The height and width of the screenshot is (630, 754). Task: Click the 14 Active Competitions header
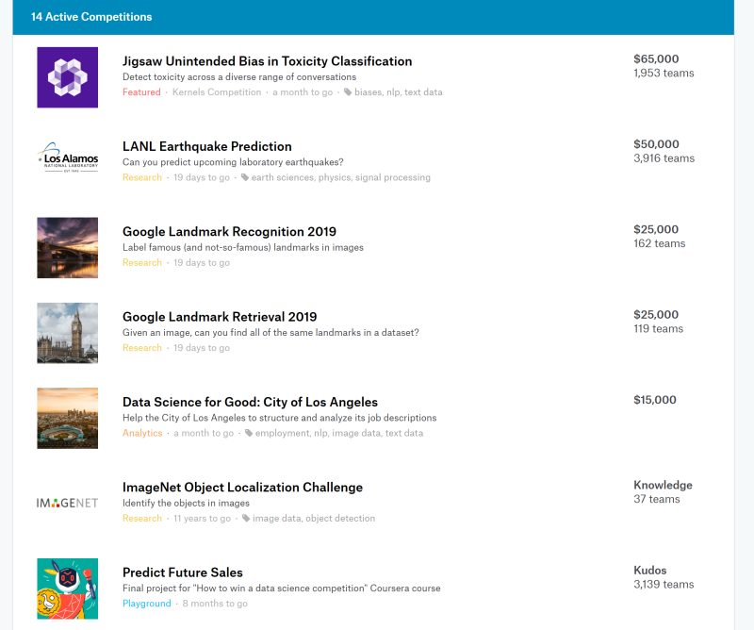click(x=91, y=17)
